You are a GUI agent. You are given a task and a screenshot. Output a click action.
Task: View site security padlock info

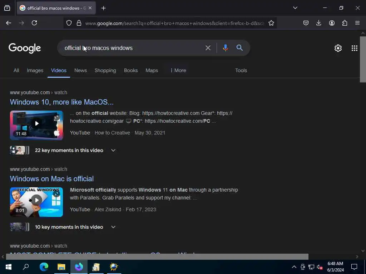pos(79,23)
